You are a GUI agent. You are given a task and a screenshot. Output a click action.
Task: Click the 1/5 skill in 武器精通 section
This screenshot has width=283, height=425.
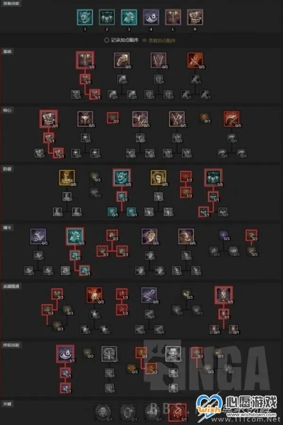click(x=224, y=295)
